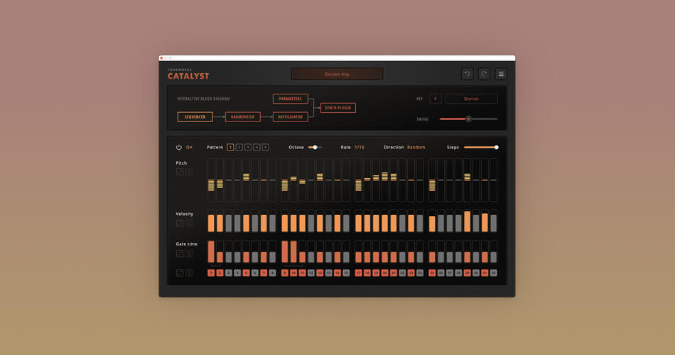
Task: Click the right icon under the Pitch label
Action: [188, 172]
